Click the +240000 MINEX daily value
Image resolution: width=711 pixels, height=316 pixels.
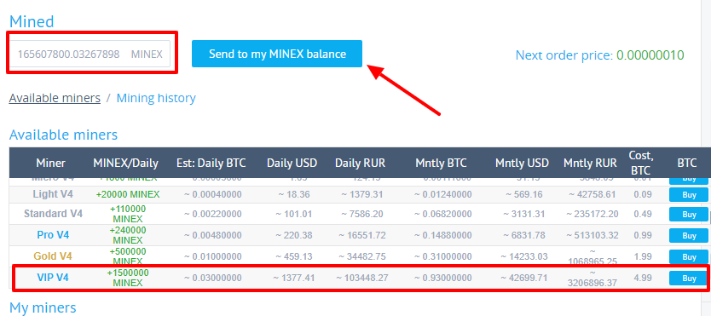point(127,235)
